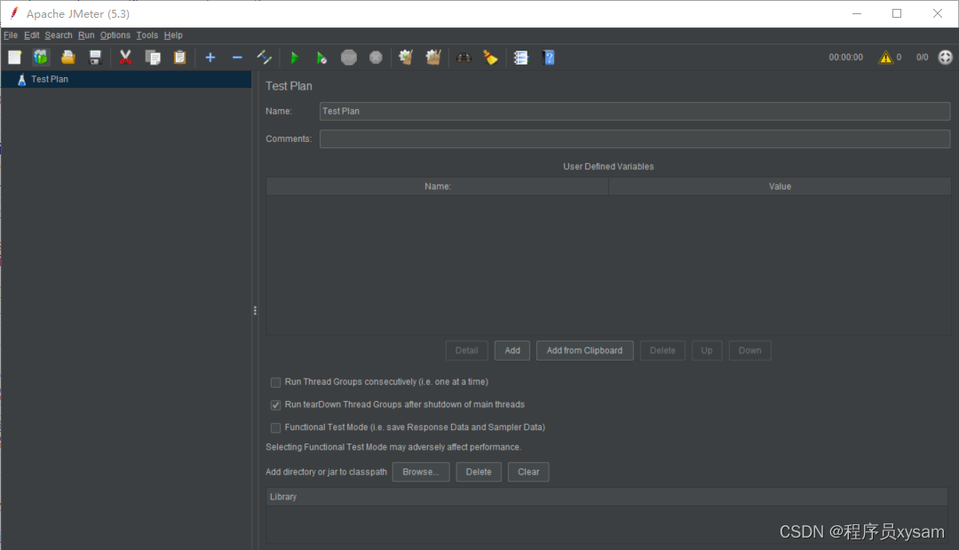The width and height of the screenshot is (959, 550).
Task: Open the Edit menu
Action: pos(32,35)
